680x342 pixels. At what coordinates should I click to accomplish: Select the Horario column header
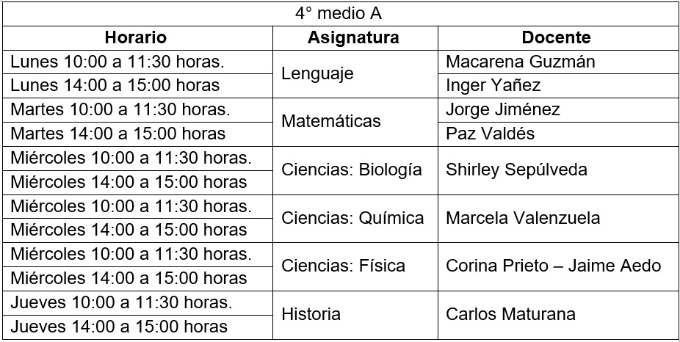tap(136, 37)
